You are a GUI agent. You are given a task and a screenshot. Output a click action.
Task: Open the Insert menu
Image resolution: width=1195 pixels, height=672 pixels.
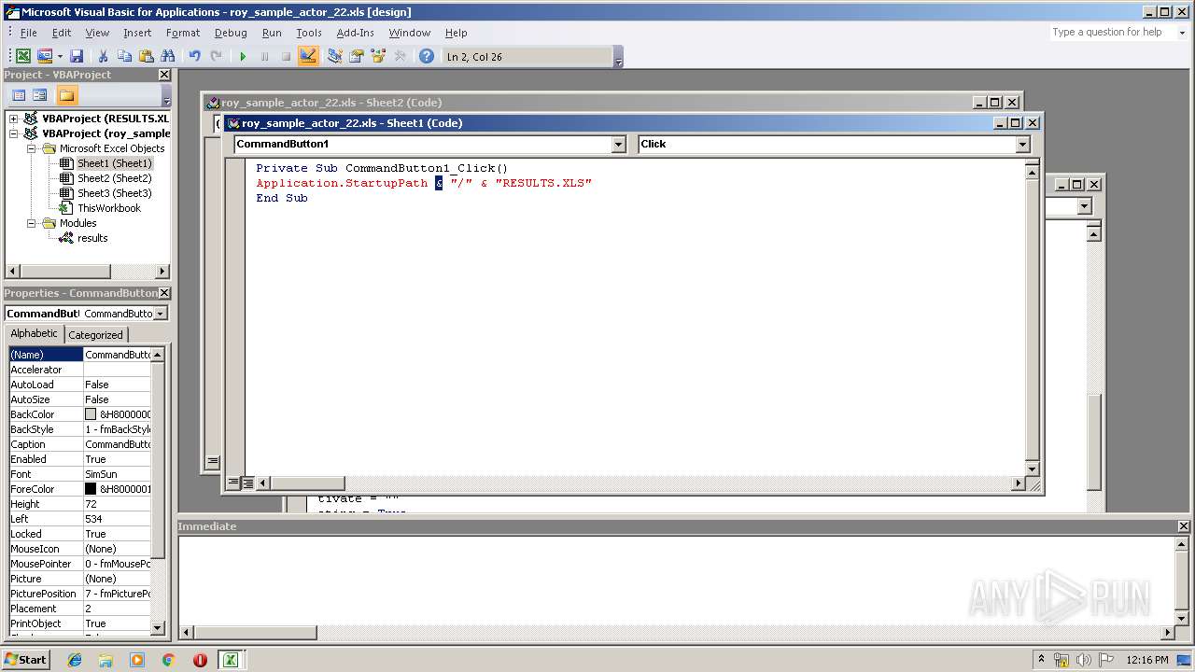[x=137, y=33]
